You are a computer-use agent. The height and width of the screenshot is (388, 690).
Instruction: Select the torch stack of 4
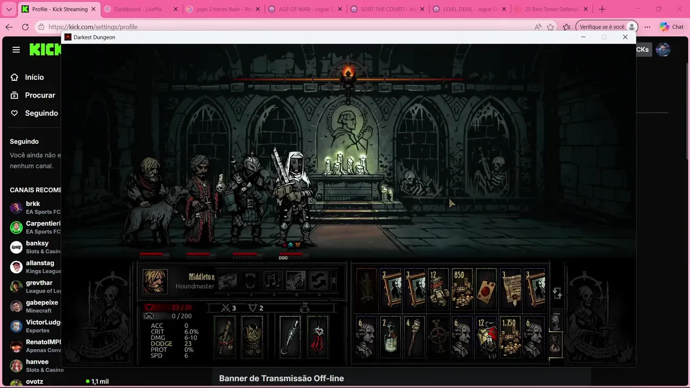coord(414,338)
